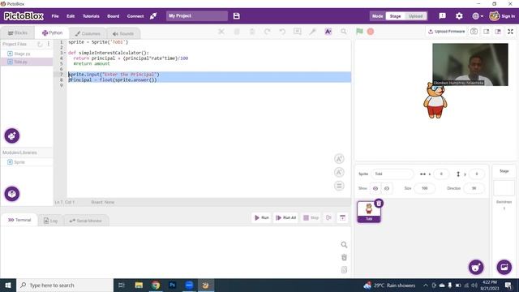
Task: Open the Serial Monitor tab
Action: (85, 221)
